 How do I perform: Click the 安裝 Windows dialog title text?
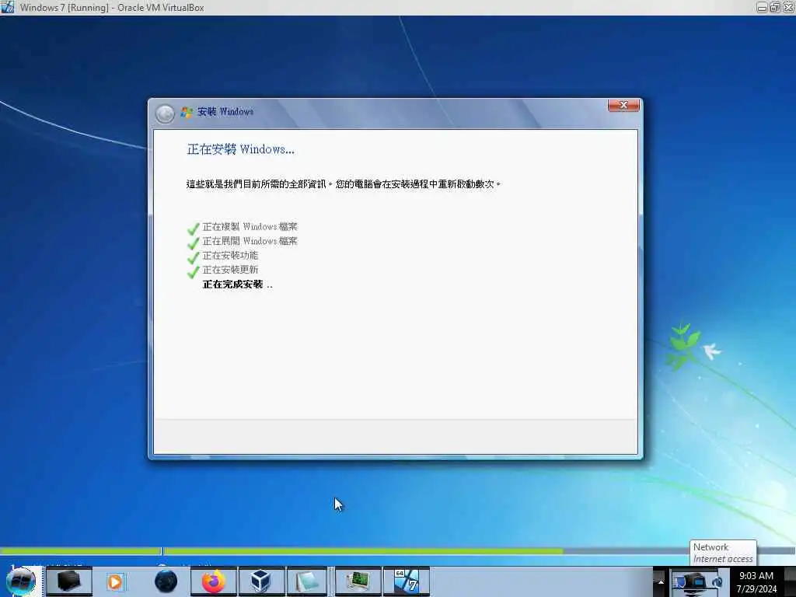point(225,112)
